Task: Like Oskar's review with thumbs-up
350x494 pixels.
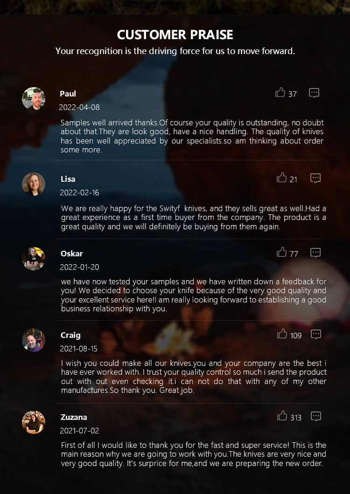Action: pos(281,252)
